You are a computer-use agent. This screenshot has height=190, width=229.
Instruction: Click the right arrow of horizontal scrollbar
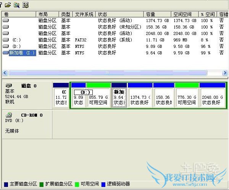click(x=225, y=73)
